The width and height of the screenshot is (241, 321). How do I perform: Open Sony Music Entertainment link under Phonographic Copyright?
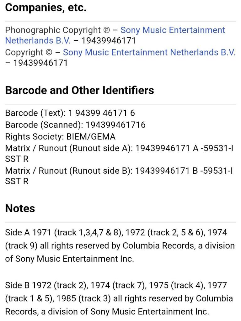click(173, 30)
